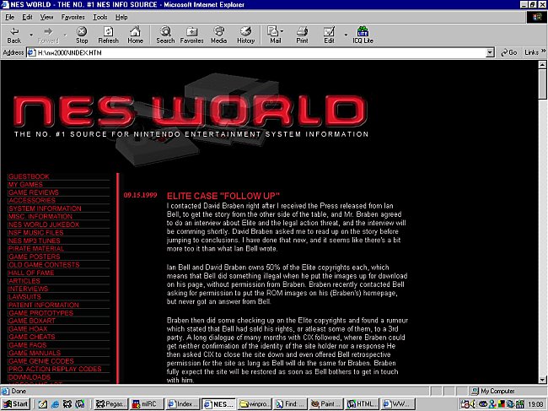This screenshot has width=548, height=411.
Task: Click the Go button beside address bar
Action: [508, 52]
